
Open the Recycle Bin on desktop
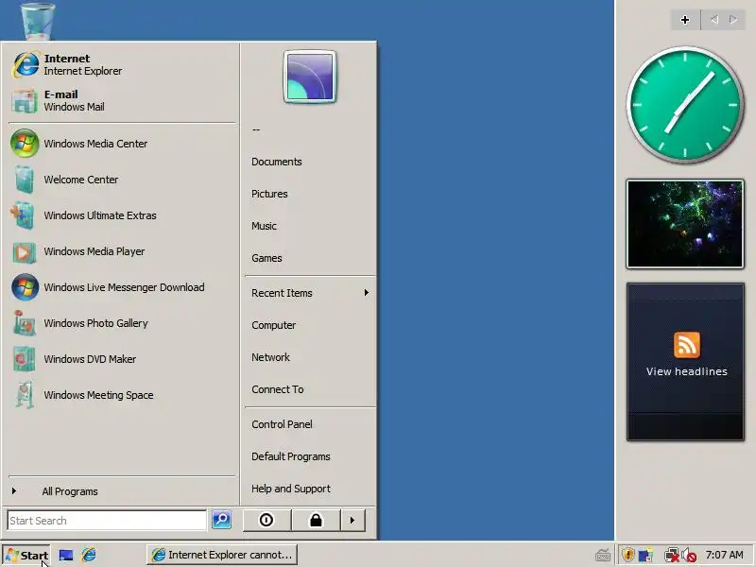pos(38,20)
